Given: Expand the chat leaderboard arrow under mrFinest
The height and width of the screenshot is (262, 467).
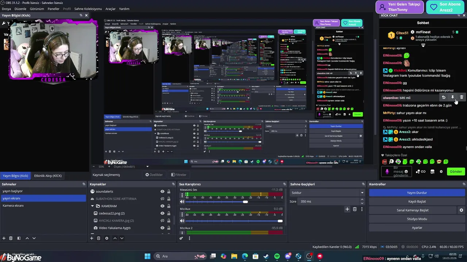Looking at the screenshot, I should pyautogui.click(x=423, y=45).
